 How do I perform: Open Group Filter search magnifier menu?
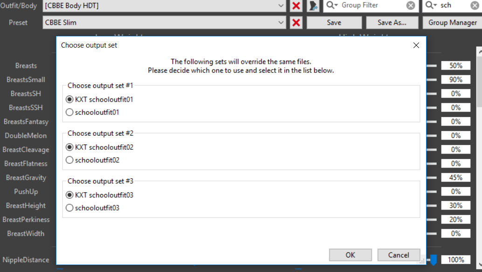tap(332, 5)
